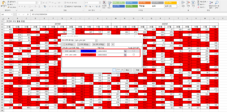Check stop-if-true box for A4>=500 rule
Screen dimensions: 227x112
pos(134,55)
